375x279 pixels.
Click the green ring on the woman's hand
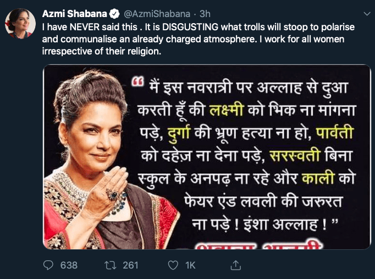pyautogui.click(x=113, y=195)
